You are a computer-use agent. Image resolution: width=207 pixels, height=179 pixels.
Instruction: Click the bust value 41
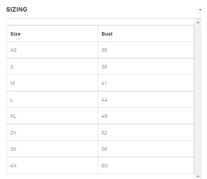104,83
